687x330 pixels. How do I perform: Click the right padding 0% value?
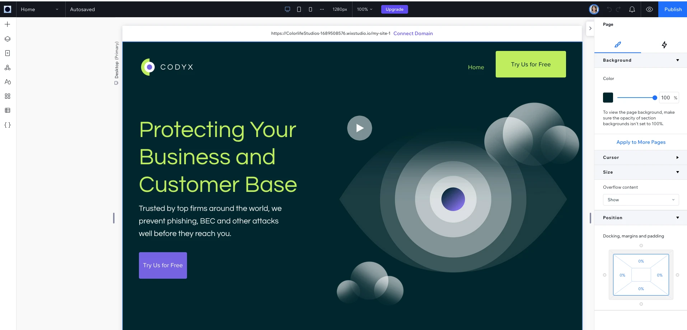tap(660, 275)
